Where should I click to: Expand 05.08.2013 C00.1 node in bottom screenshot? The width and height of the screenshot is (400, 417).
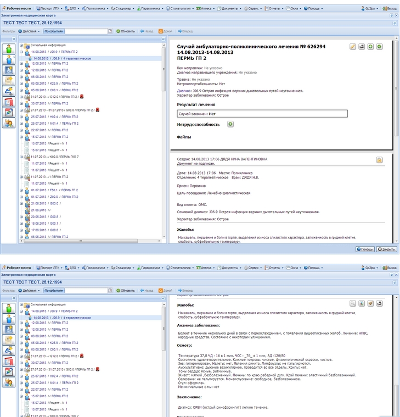tap(21, 349)
